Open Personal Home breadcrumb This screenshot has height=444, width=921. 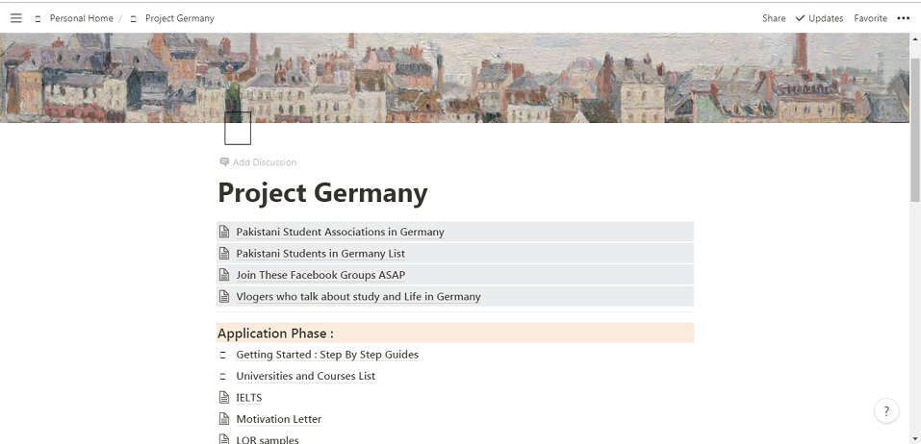(81, 18)
